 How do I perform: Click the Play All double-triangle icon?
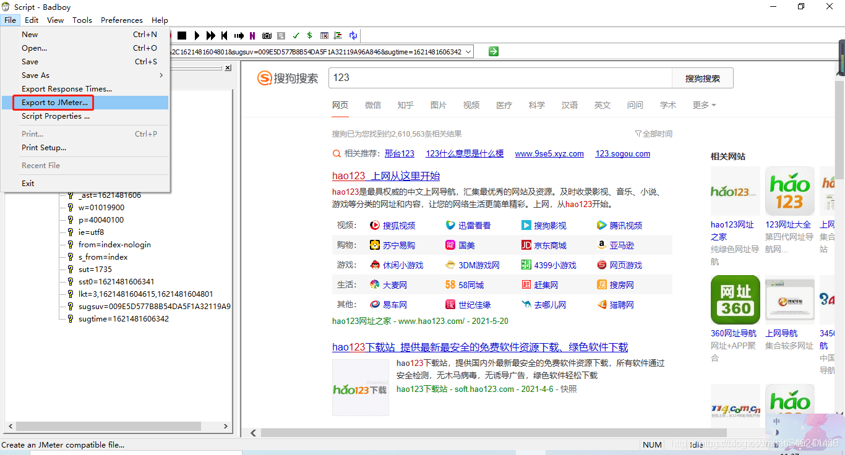click(x=211, y=36)
